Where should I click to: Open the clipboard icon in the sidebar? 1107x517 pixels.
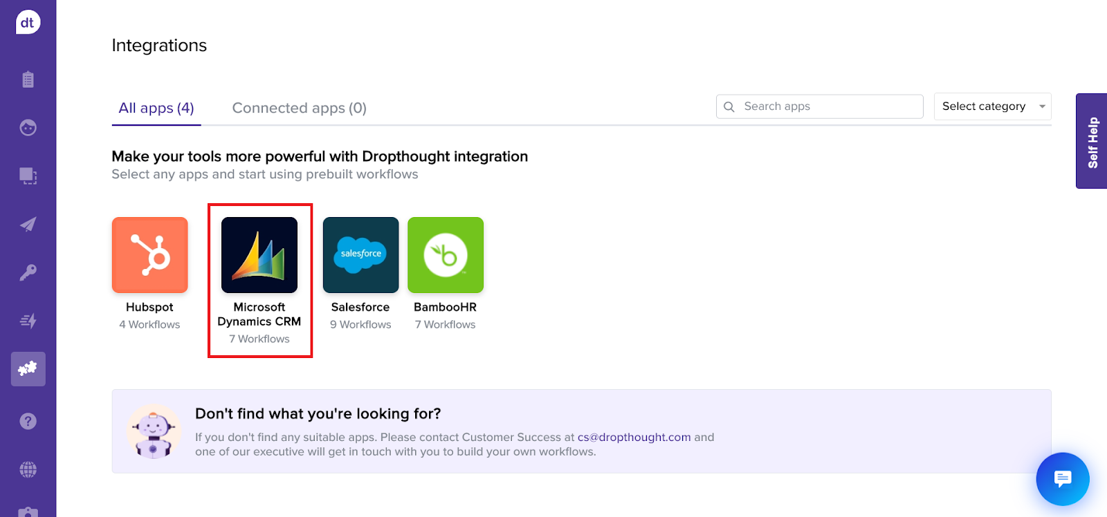point(28,79)
